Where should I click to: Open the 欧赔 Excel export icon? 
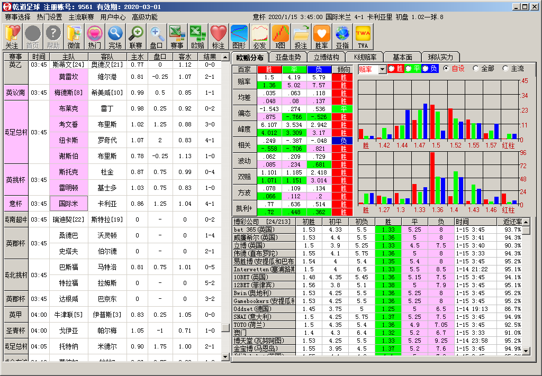pyautogui.click(x=197, y=37)
